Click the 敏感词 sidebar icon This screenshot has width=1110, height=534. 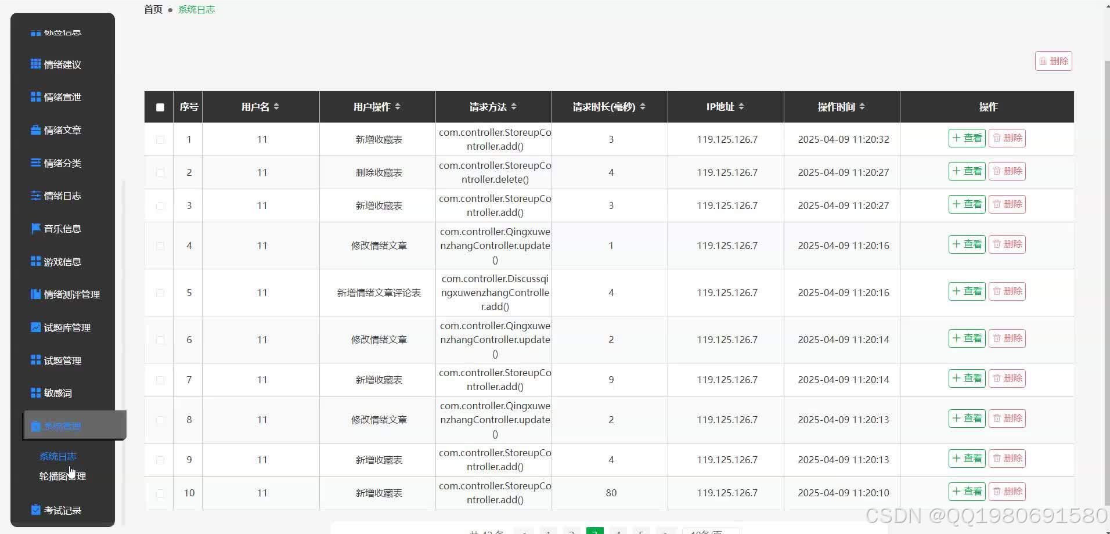pyautogui.click(x=35, y=393)
